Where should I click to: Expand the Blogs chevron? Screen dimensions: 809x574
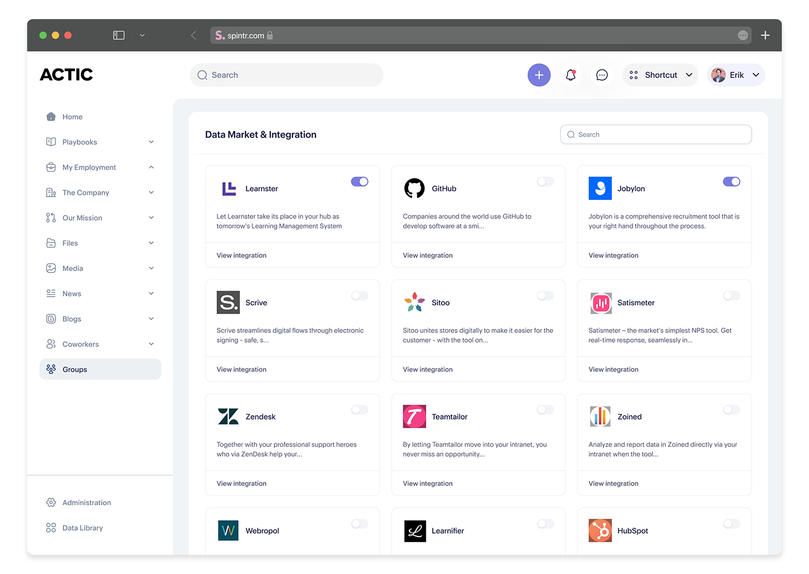point(151,319)
